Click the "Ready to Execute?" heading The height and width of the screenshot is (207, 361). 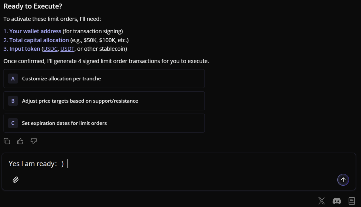click(33, 6)
